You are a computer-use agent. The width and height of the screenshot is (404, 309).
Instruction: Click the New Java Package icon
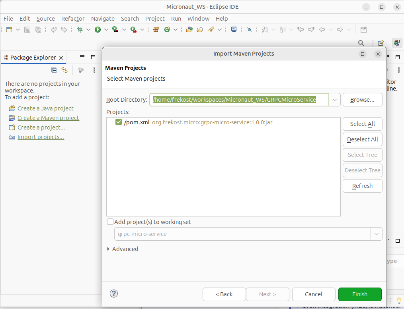[156, 29]
